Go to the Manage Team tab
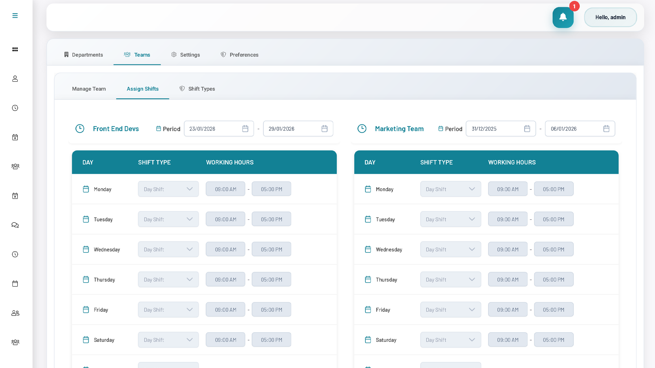The height and width of the screenshot is (368, 655). [x=89, y=89]
